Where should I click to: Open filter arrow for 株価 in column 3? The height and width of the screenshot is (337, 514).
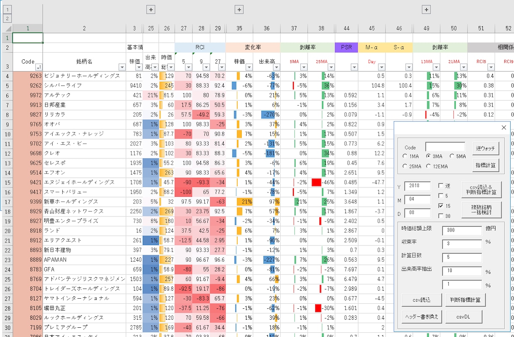coord(139,67)
